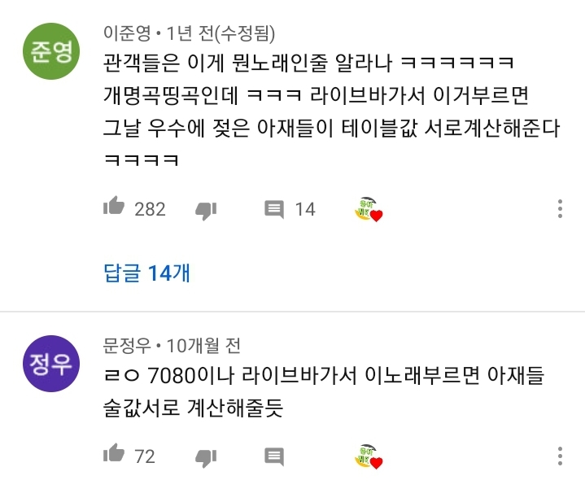Select the first comment's text starting 관객들은
This screenshot has width=585, height=489.
331,111
